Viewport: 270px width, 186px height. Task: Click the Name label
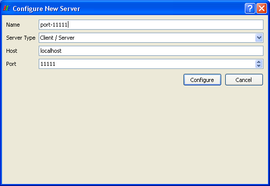13,25
